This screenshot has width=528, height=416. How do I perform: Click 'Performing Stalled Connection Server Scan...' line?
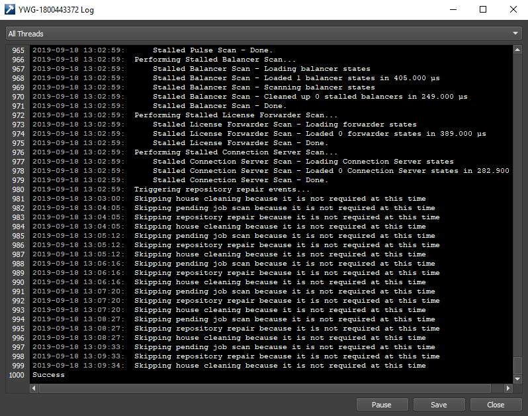[185, 152]
